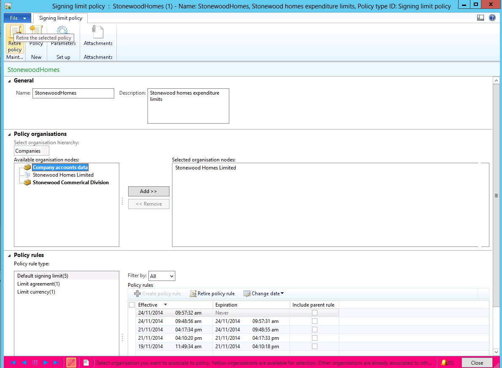
Task: Go to next record arrow
Action: pyautogui.click(x=46, y=363)
